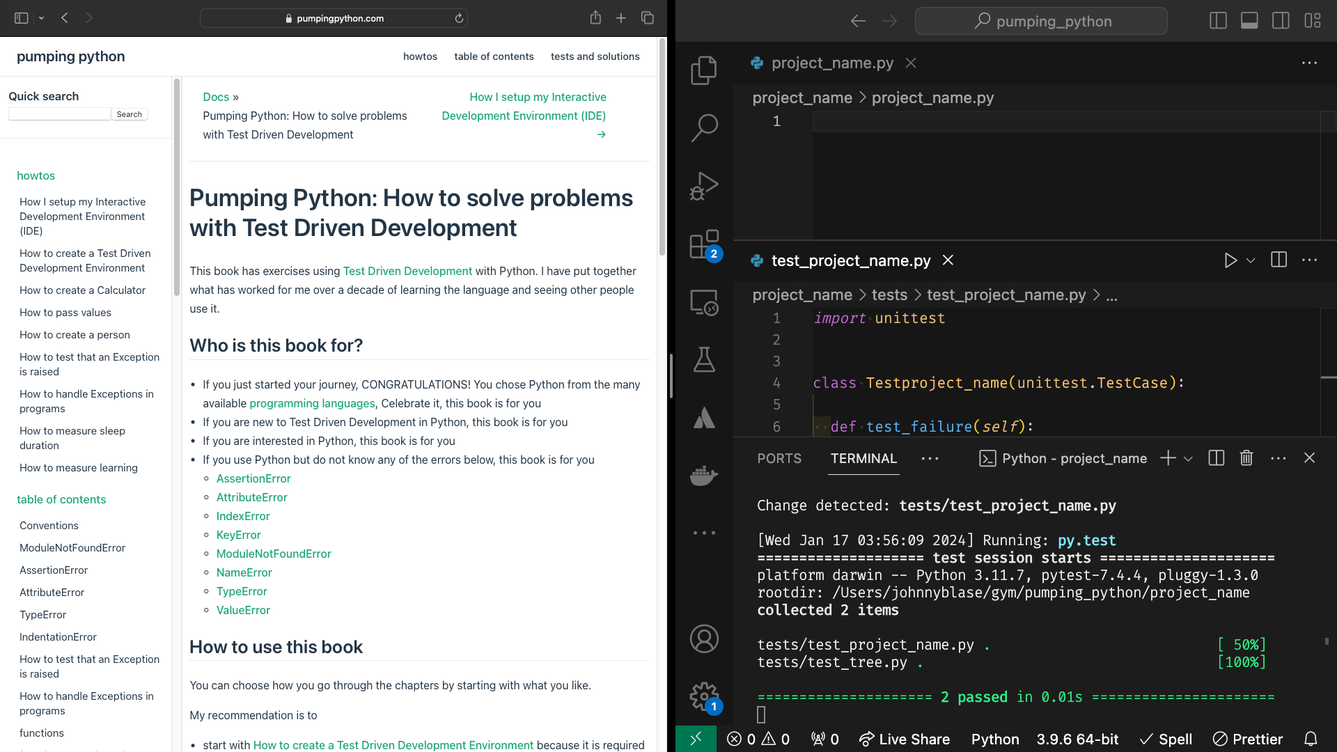
Task: Open a new Safari tab
Action: pyautogui.click(x=621, y=17)
